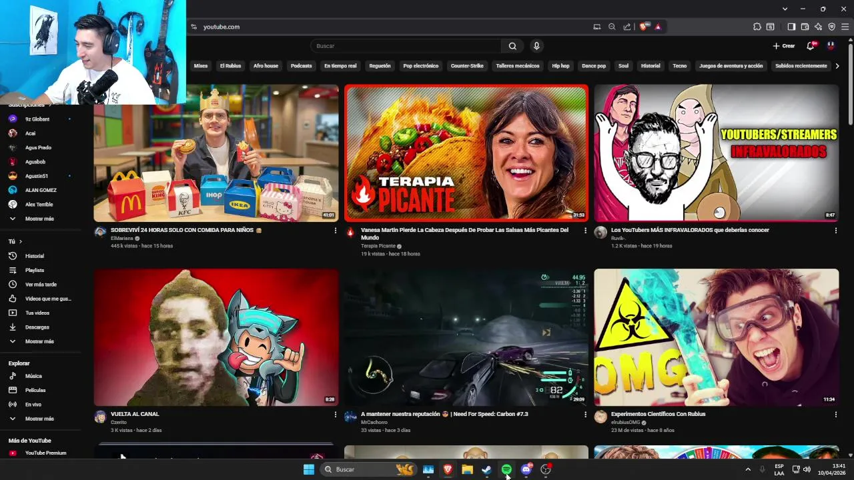This screenshot has height=480, width=854.
Task: Select the Juegos de aventura y acción chip
Action: click(731, 66)
